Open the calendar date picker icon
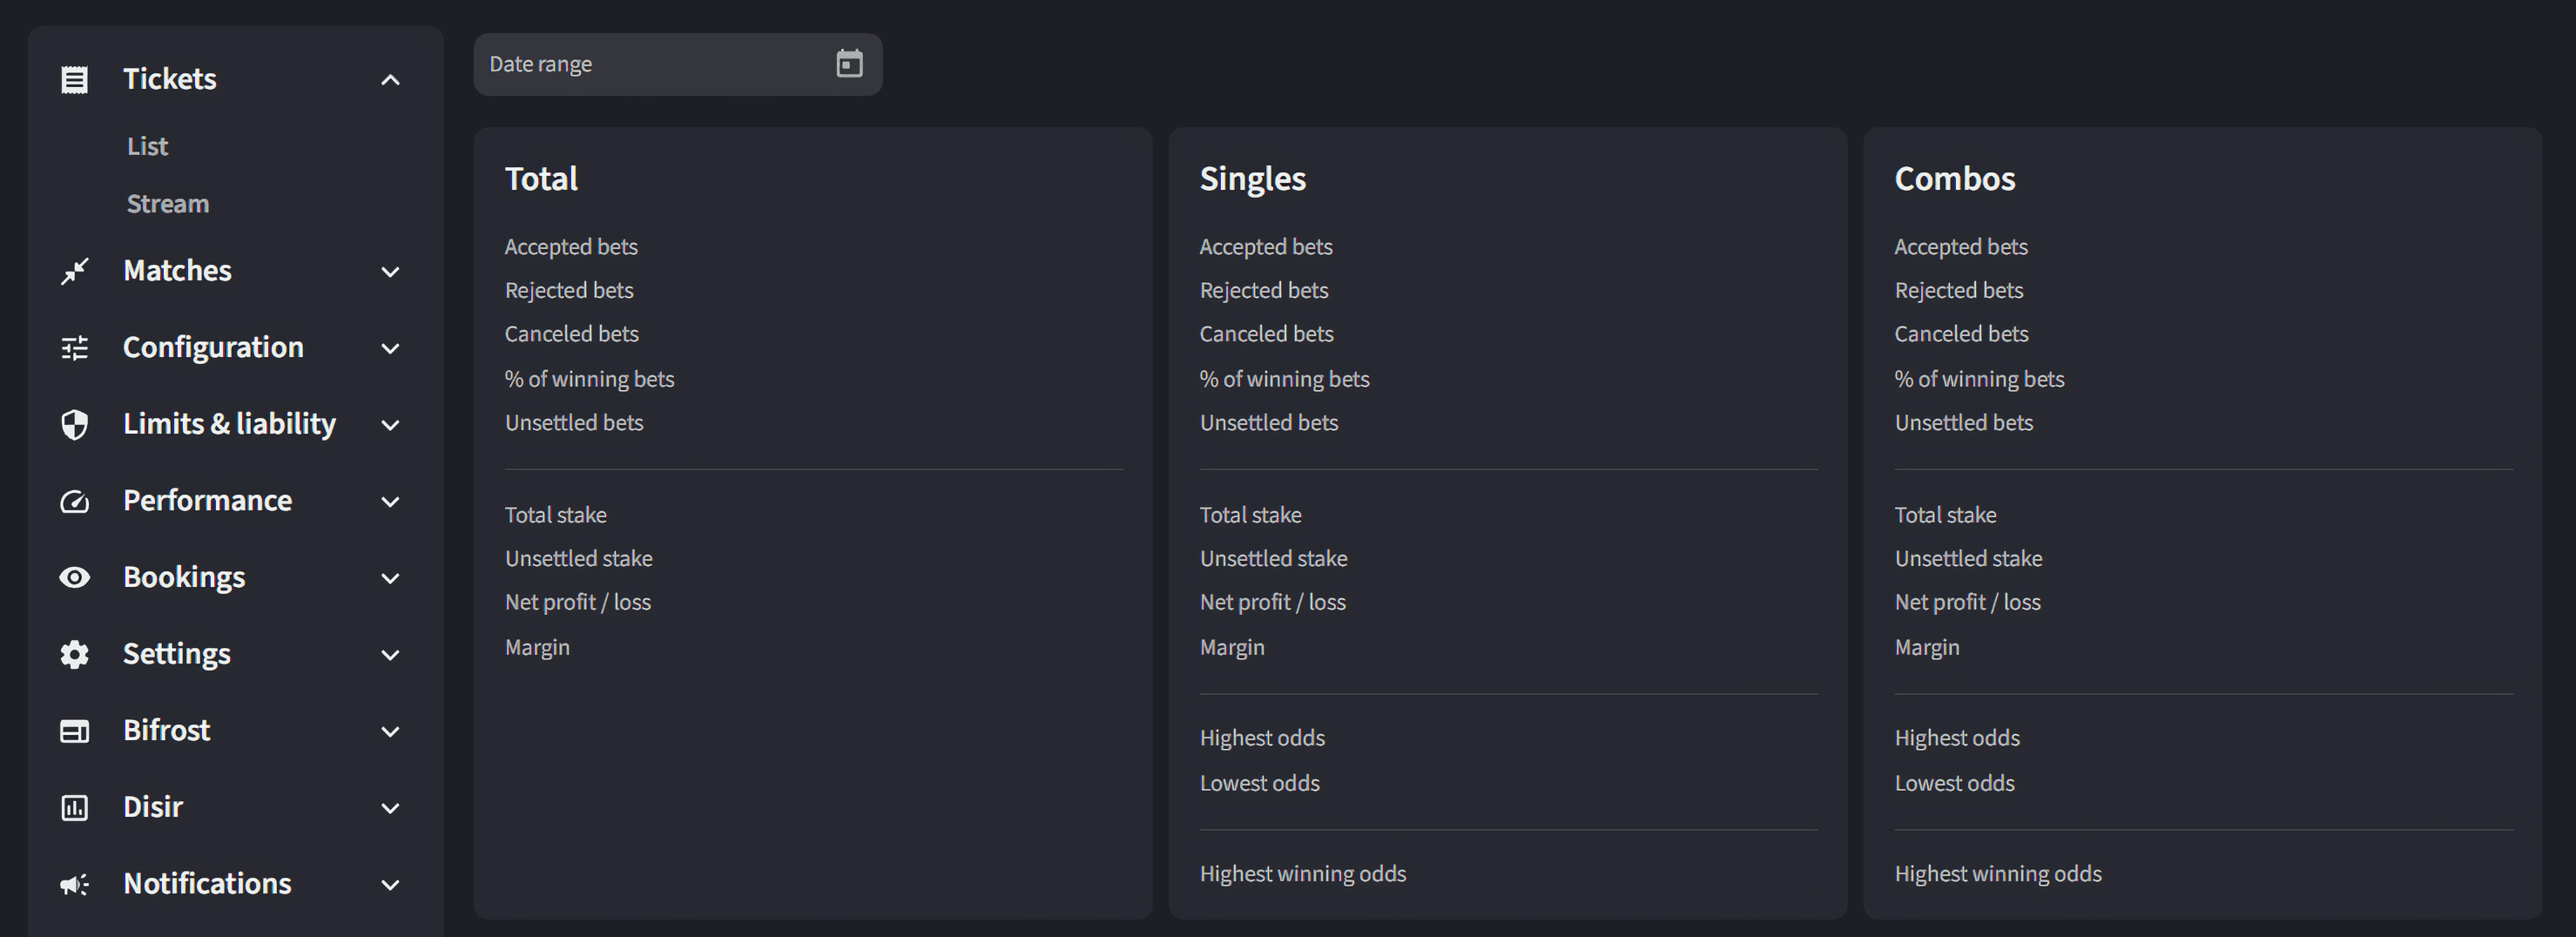Viewport: 2576px width, 937px height. pos(849,64)
